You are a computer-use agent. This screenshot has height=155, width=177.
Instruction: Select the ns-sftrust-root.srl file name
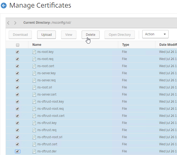coord(50,137)
